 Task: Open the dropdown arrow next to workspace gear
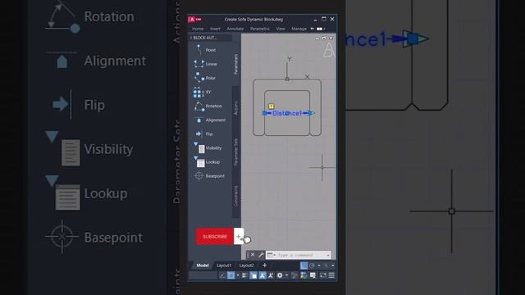(286, 275)
